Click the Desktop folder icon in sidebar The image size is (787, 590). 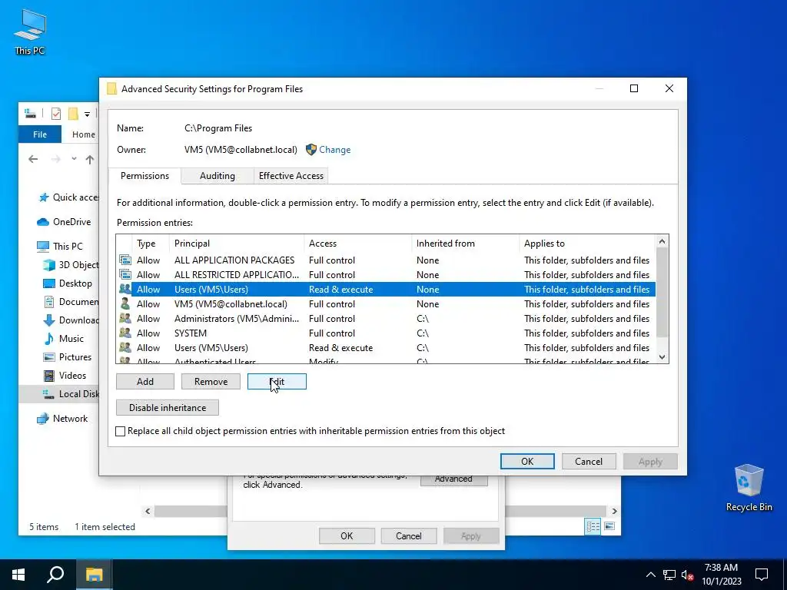49,283
